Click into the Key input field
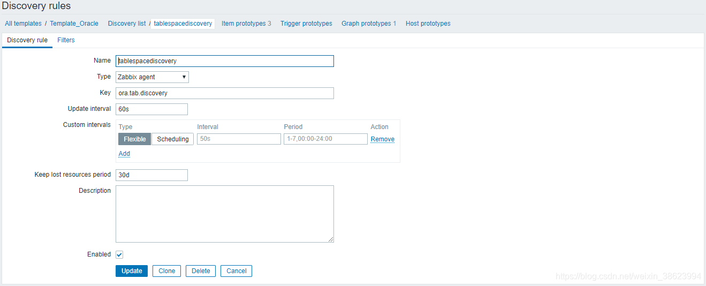 point(224,93)
